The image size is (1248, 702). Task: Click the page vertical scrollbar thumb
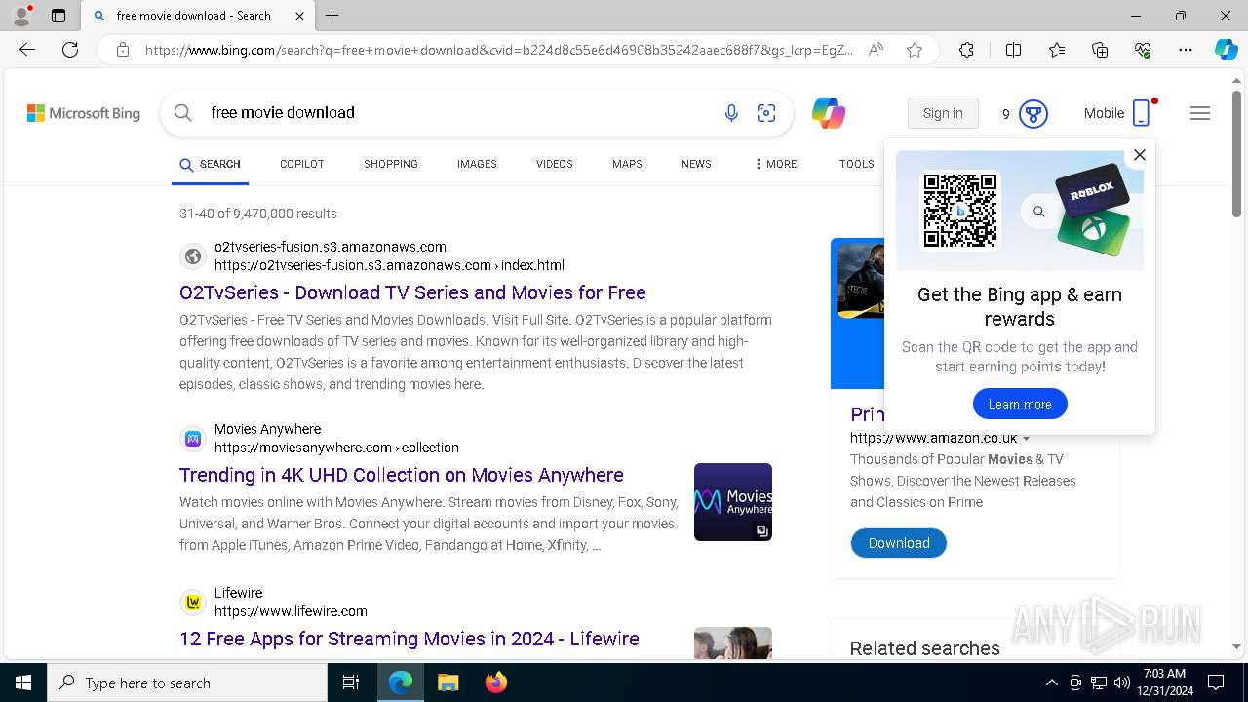click(x=1237, y=154)
